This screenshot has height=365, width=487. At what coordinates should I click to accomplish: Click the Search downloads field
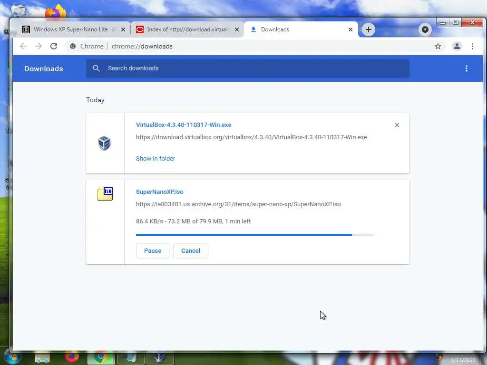point(247,68)
